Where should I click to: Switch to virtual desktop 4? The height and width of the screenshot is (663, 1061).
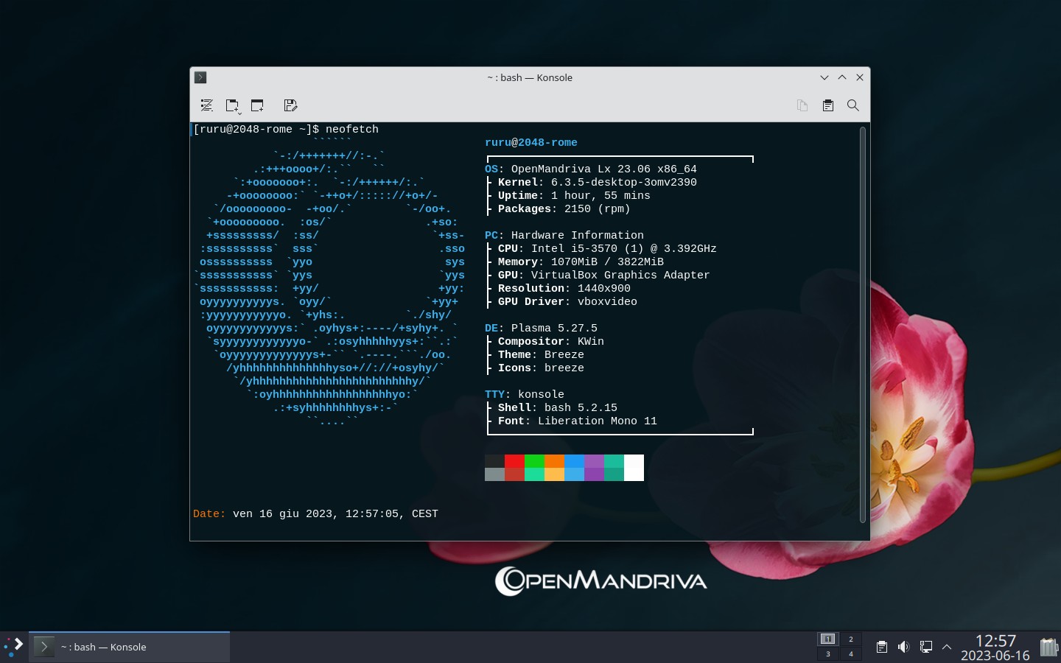tap(850, 654)
